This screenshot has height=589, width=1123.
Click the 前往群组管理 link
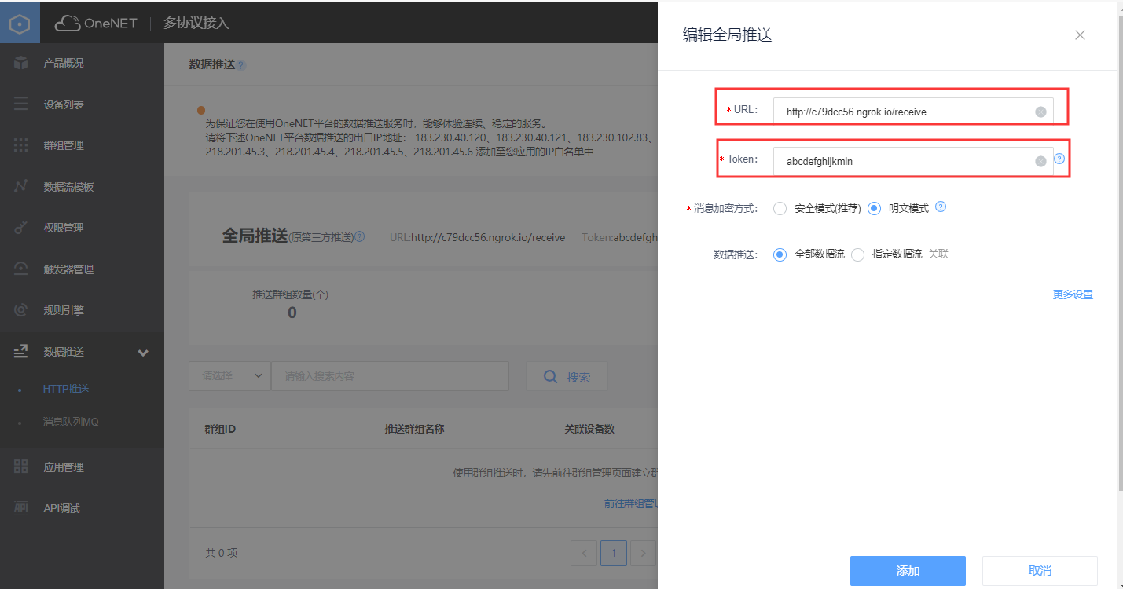click(x=631, y=503)
